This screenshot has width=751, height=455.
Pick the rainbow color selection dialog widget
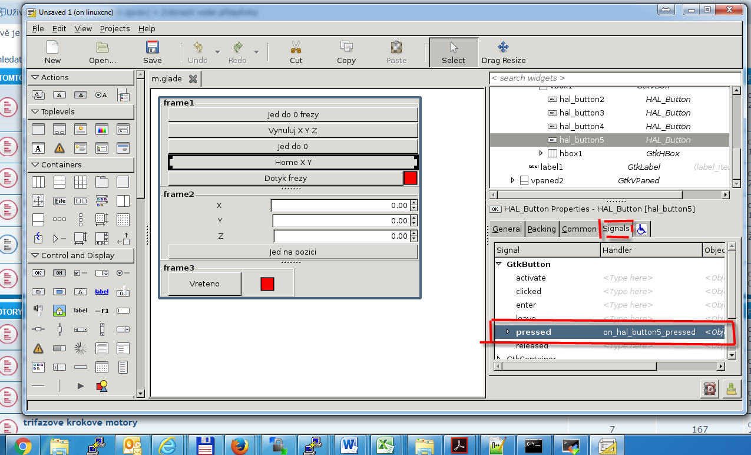[102, 130]
